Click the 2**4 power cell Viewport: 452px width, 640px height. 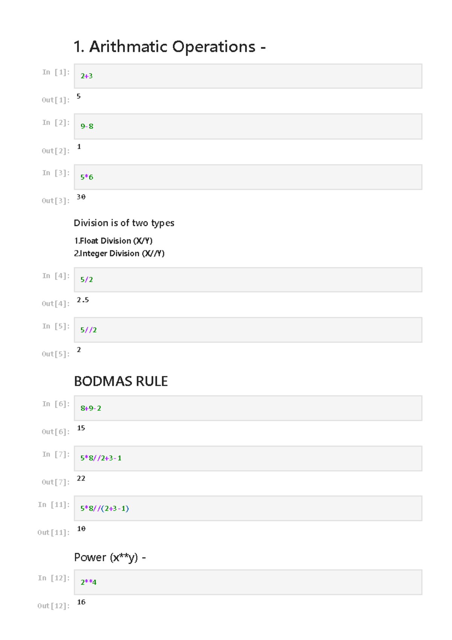point(247,582)
